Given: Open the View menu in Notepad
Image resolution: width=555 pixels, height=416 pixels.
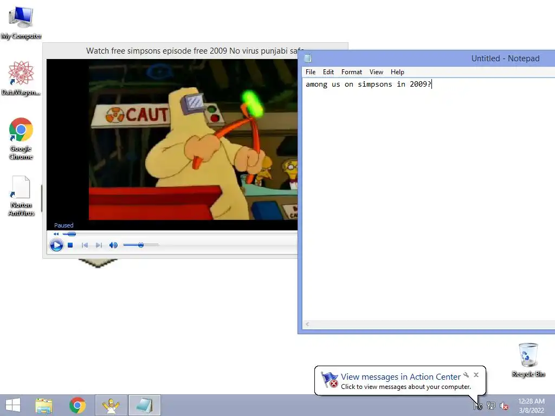Looking at the screenshot, I should (x=376, y=72).
